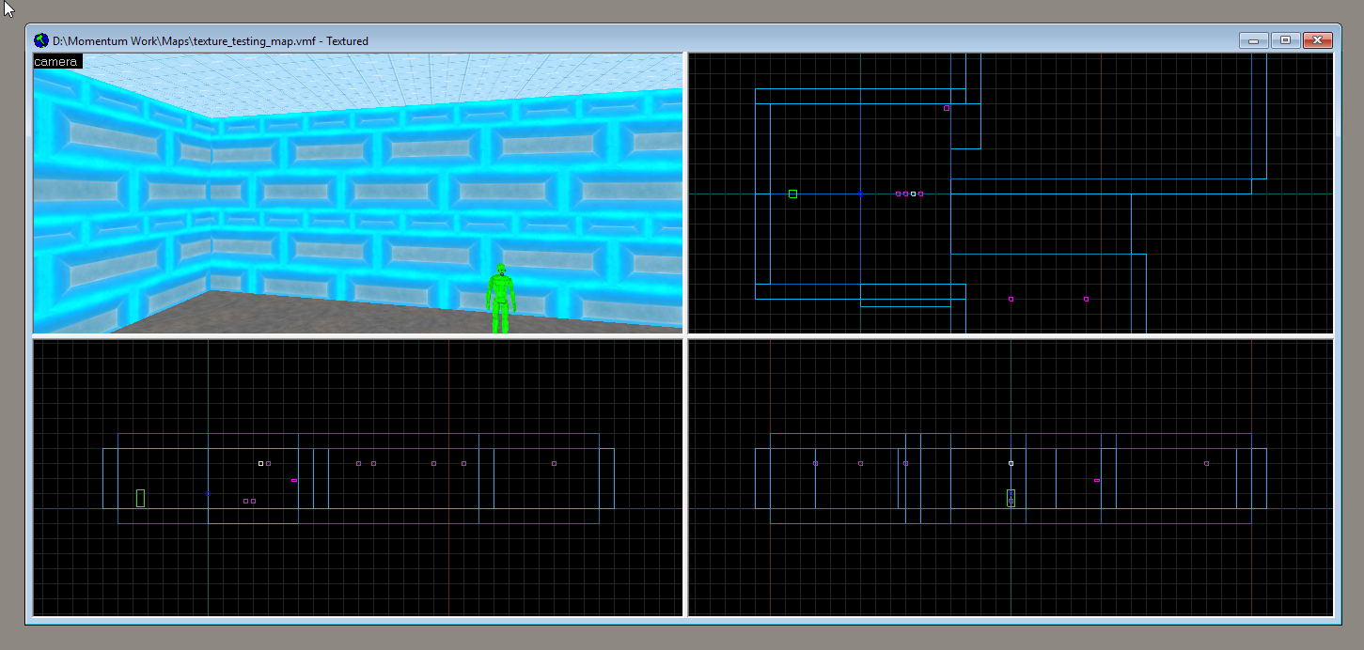Click the selected white entity in the side viewport
Image resolution: width=1364 pixels, height=650 pixels.
tap(1011, 463)
